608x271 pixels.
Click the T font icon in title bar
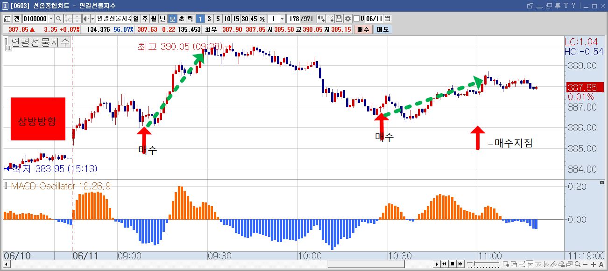[x=566, y=6]
